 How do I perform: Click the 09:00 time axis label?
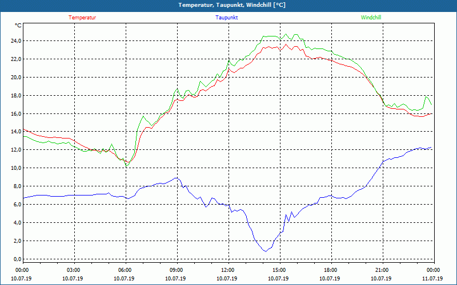point(175,270)
